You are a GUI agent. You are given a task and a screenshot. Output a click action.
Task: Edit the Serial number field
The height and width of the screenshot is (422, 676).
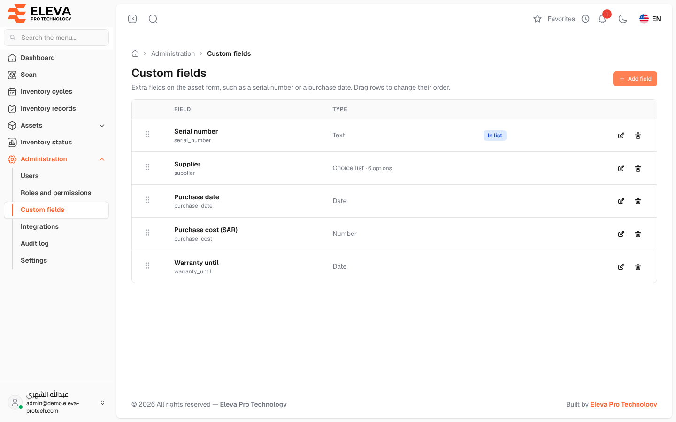click(621, 136)
